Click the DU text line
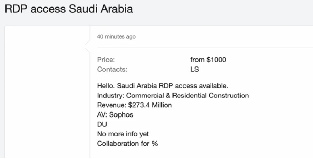Screen dimensions: 313x159 tap(102, 124)
